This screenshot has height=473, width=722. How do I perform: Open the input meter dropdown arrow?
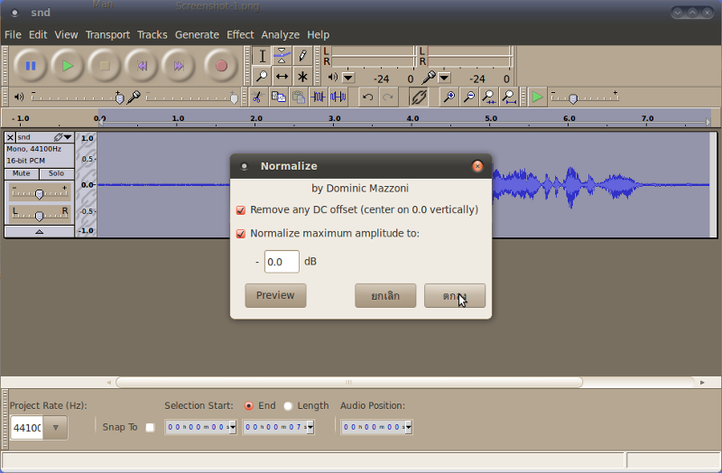(x=444, y=78)
